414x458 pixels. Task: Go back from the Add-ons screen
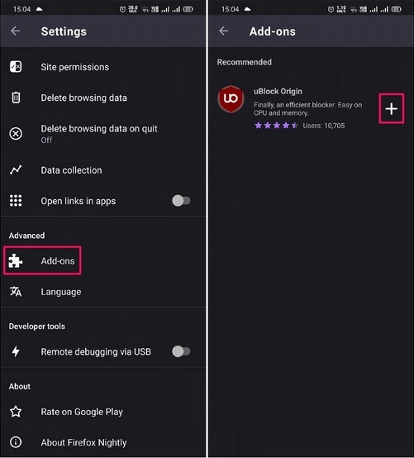224,31
